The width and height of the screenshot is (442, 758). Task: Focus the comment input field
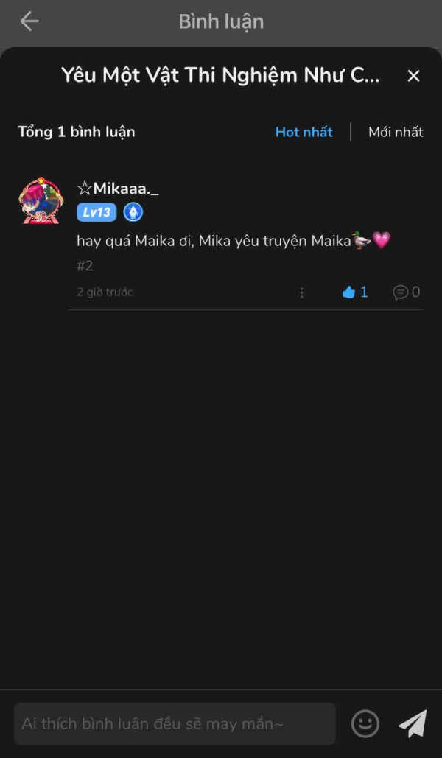coord(175,723)
